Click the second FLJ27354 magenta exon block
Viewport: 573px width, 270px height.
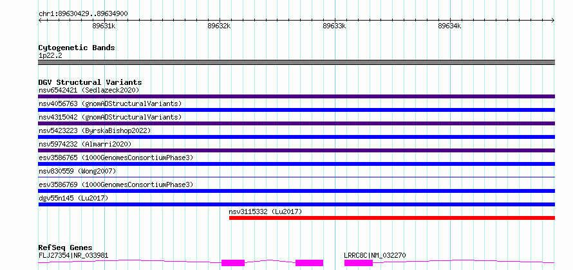pos(309,263)
